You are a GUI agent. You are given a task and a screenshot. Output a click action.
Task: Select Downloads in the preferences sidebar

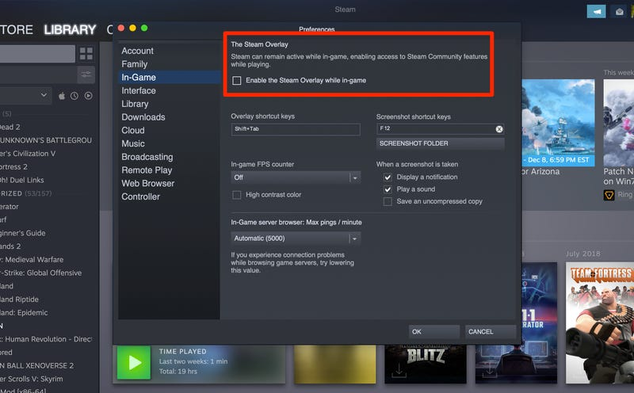click(x=143, y=117)
